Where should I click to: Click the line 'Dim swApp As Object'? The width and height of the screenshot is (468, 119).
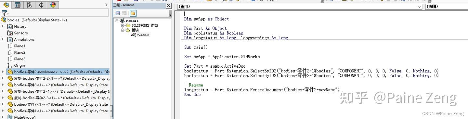[x=206, y=19]
